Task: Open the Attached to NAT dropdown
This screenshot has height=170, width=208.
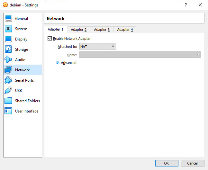Action: (98, 46)
